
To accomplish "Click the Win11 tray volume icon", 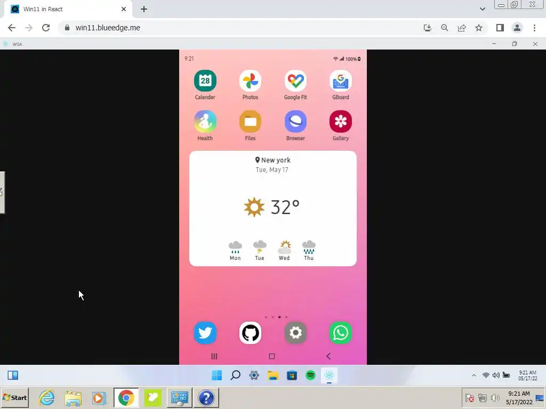I will point(496,375).
